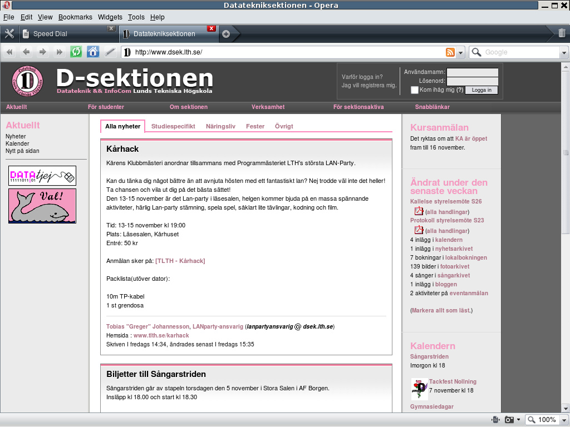
Task: Select the Näringsliv news tab
Action: coord(220,126)
